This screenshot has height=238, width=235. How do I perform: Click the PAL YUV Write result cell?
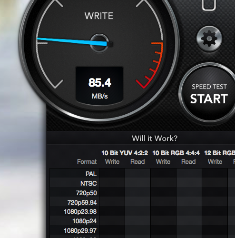(x=112, y=173)
